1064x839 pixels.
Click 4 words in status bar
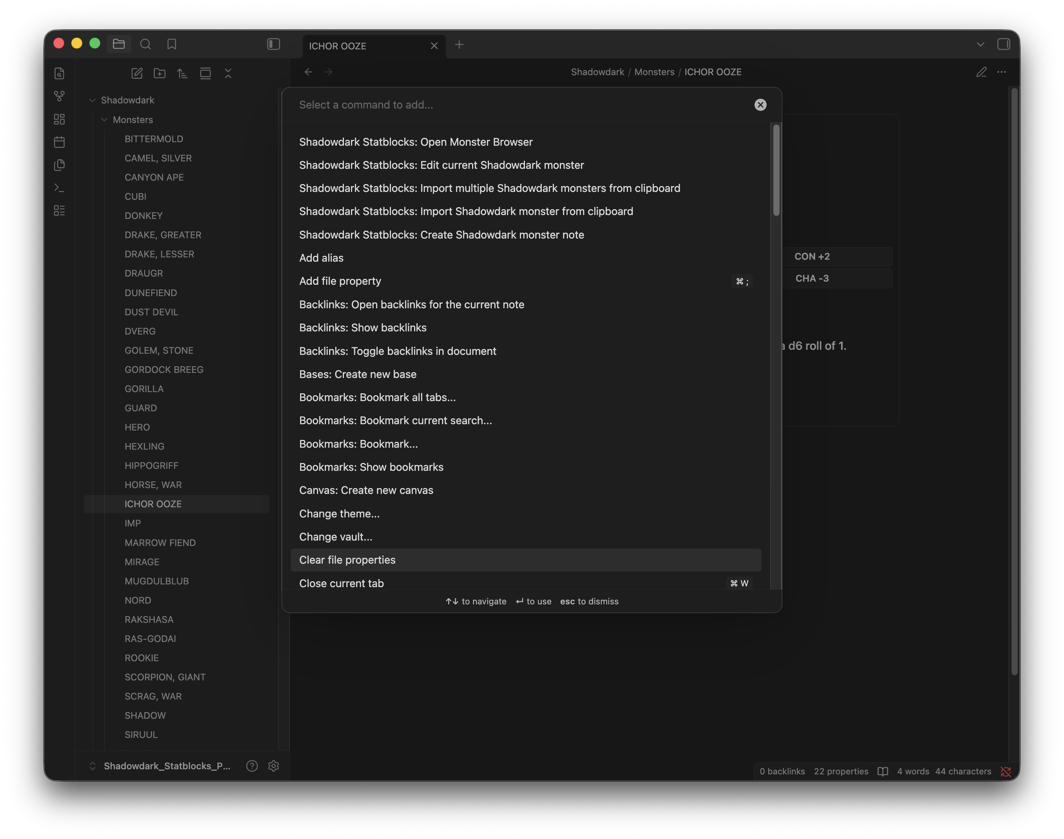point(913,771)
